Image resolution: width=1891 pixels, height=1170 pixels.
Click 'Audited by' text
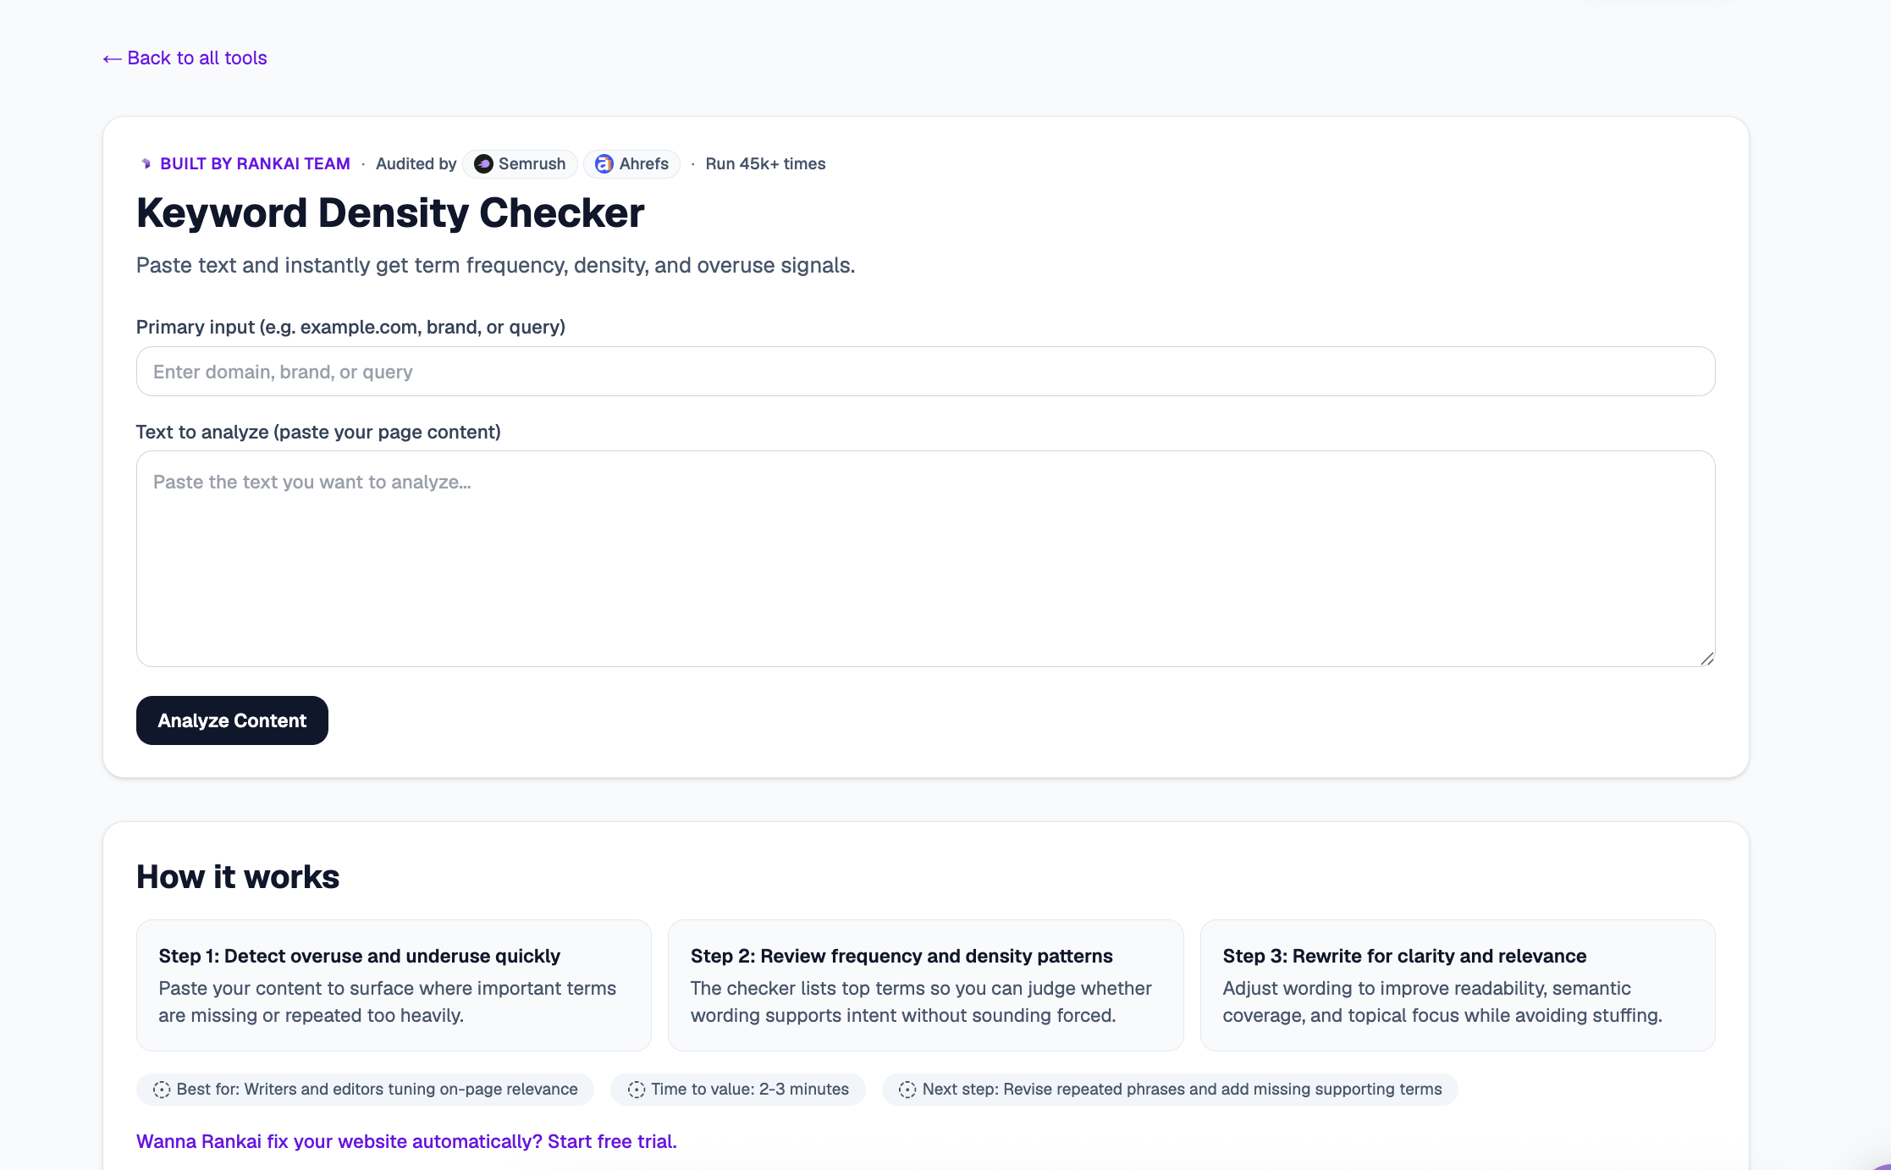click(x=416, y=163)
